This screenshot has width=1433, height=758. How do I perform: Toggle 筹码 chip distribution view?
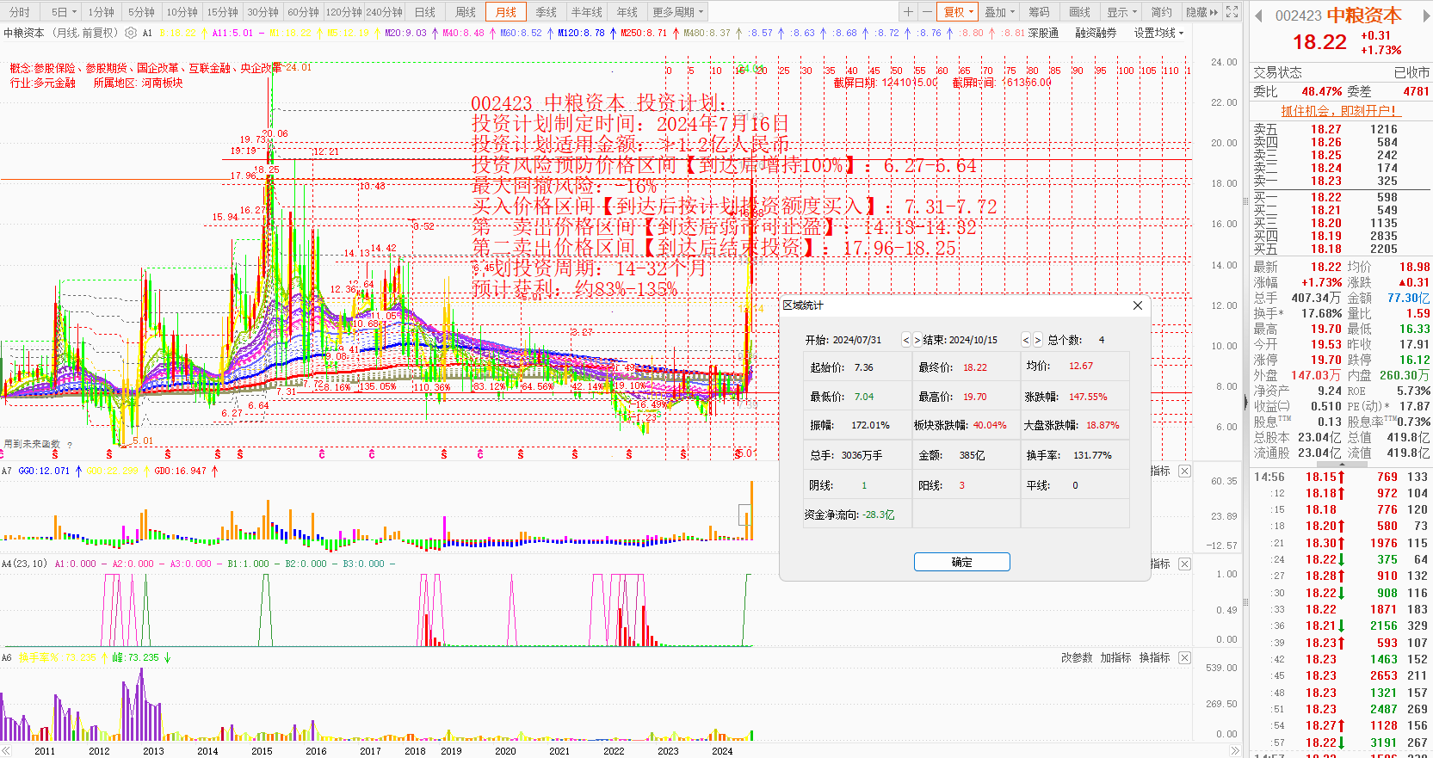pos(1039,12)
